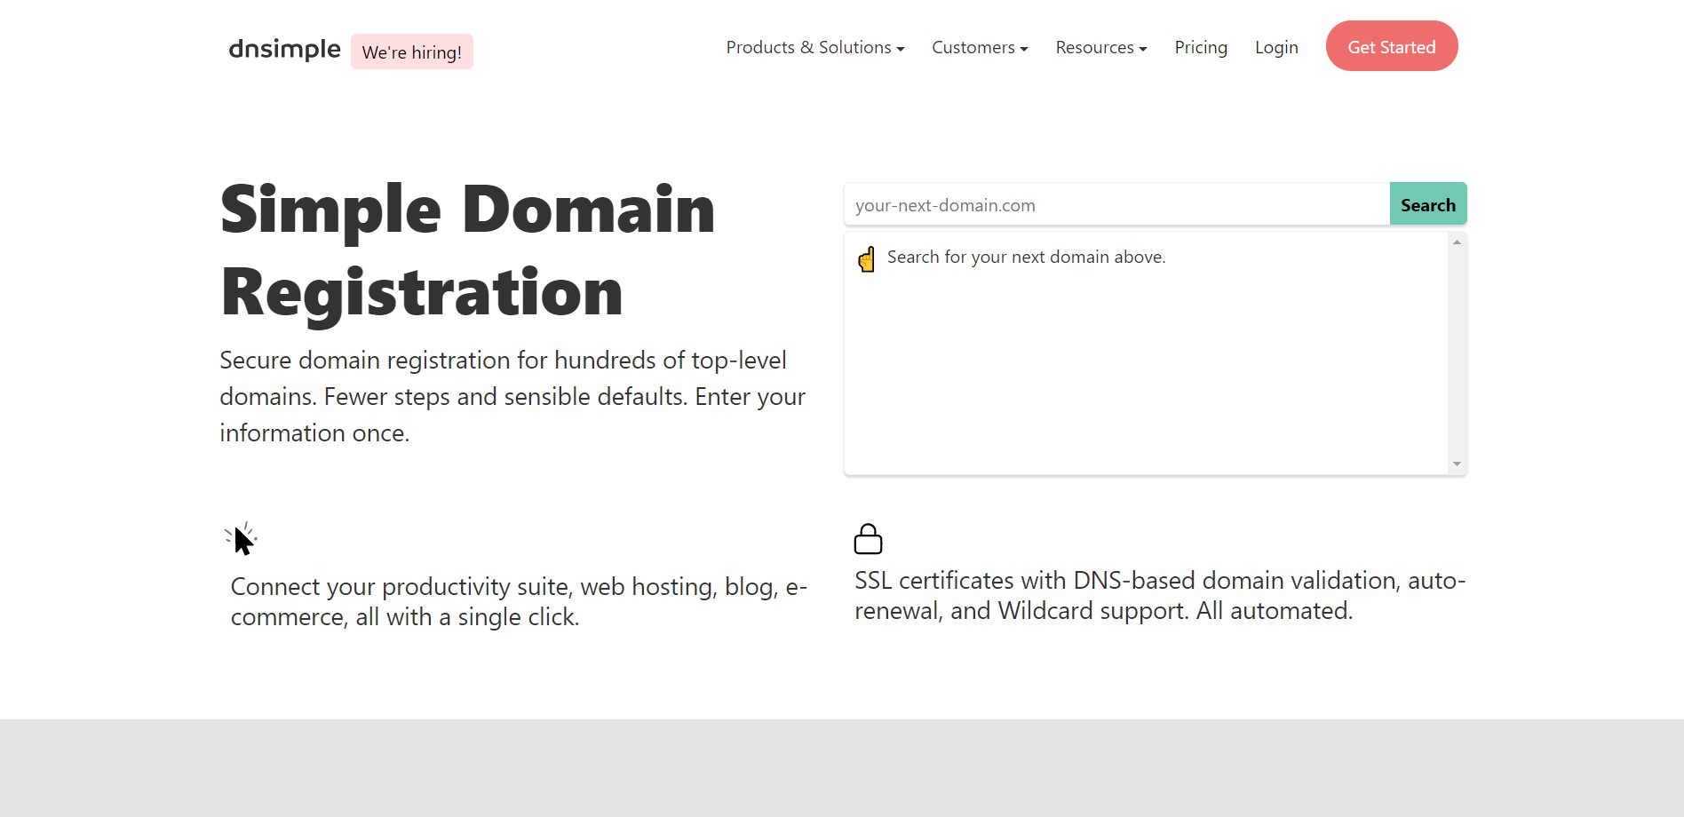Click the one-click connect cursor icon
Viewport: 1684px width, 817px height.
242,537
